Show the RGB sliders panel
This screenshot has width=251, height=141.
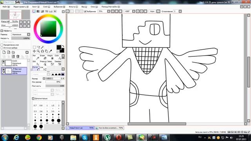click(38, 11)
